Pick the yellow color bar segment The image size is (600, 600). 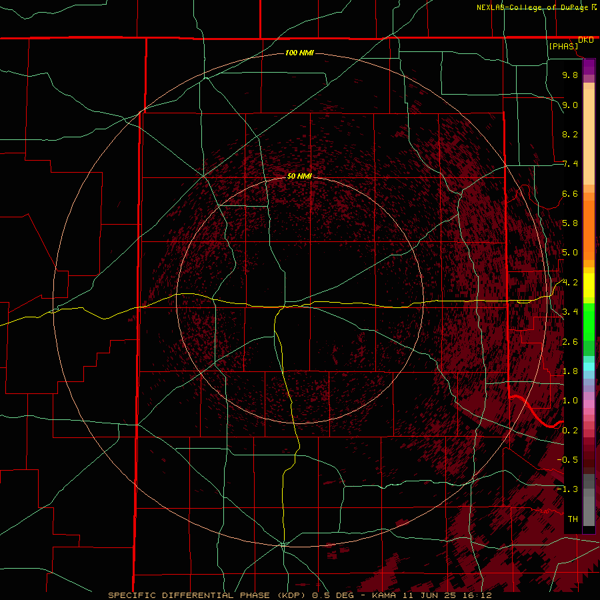coord(589,285)
